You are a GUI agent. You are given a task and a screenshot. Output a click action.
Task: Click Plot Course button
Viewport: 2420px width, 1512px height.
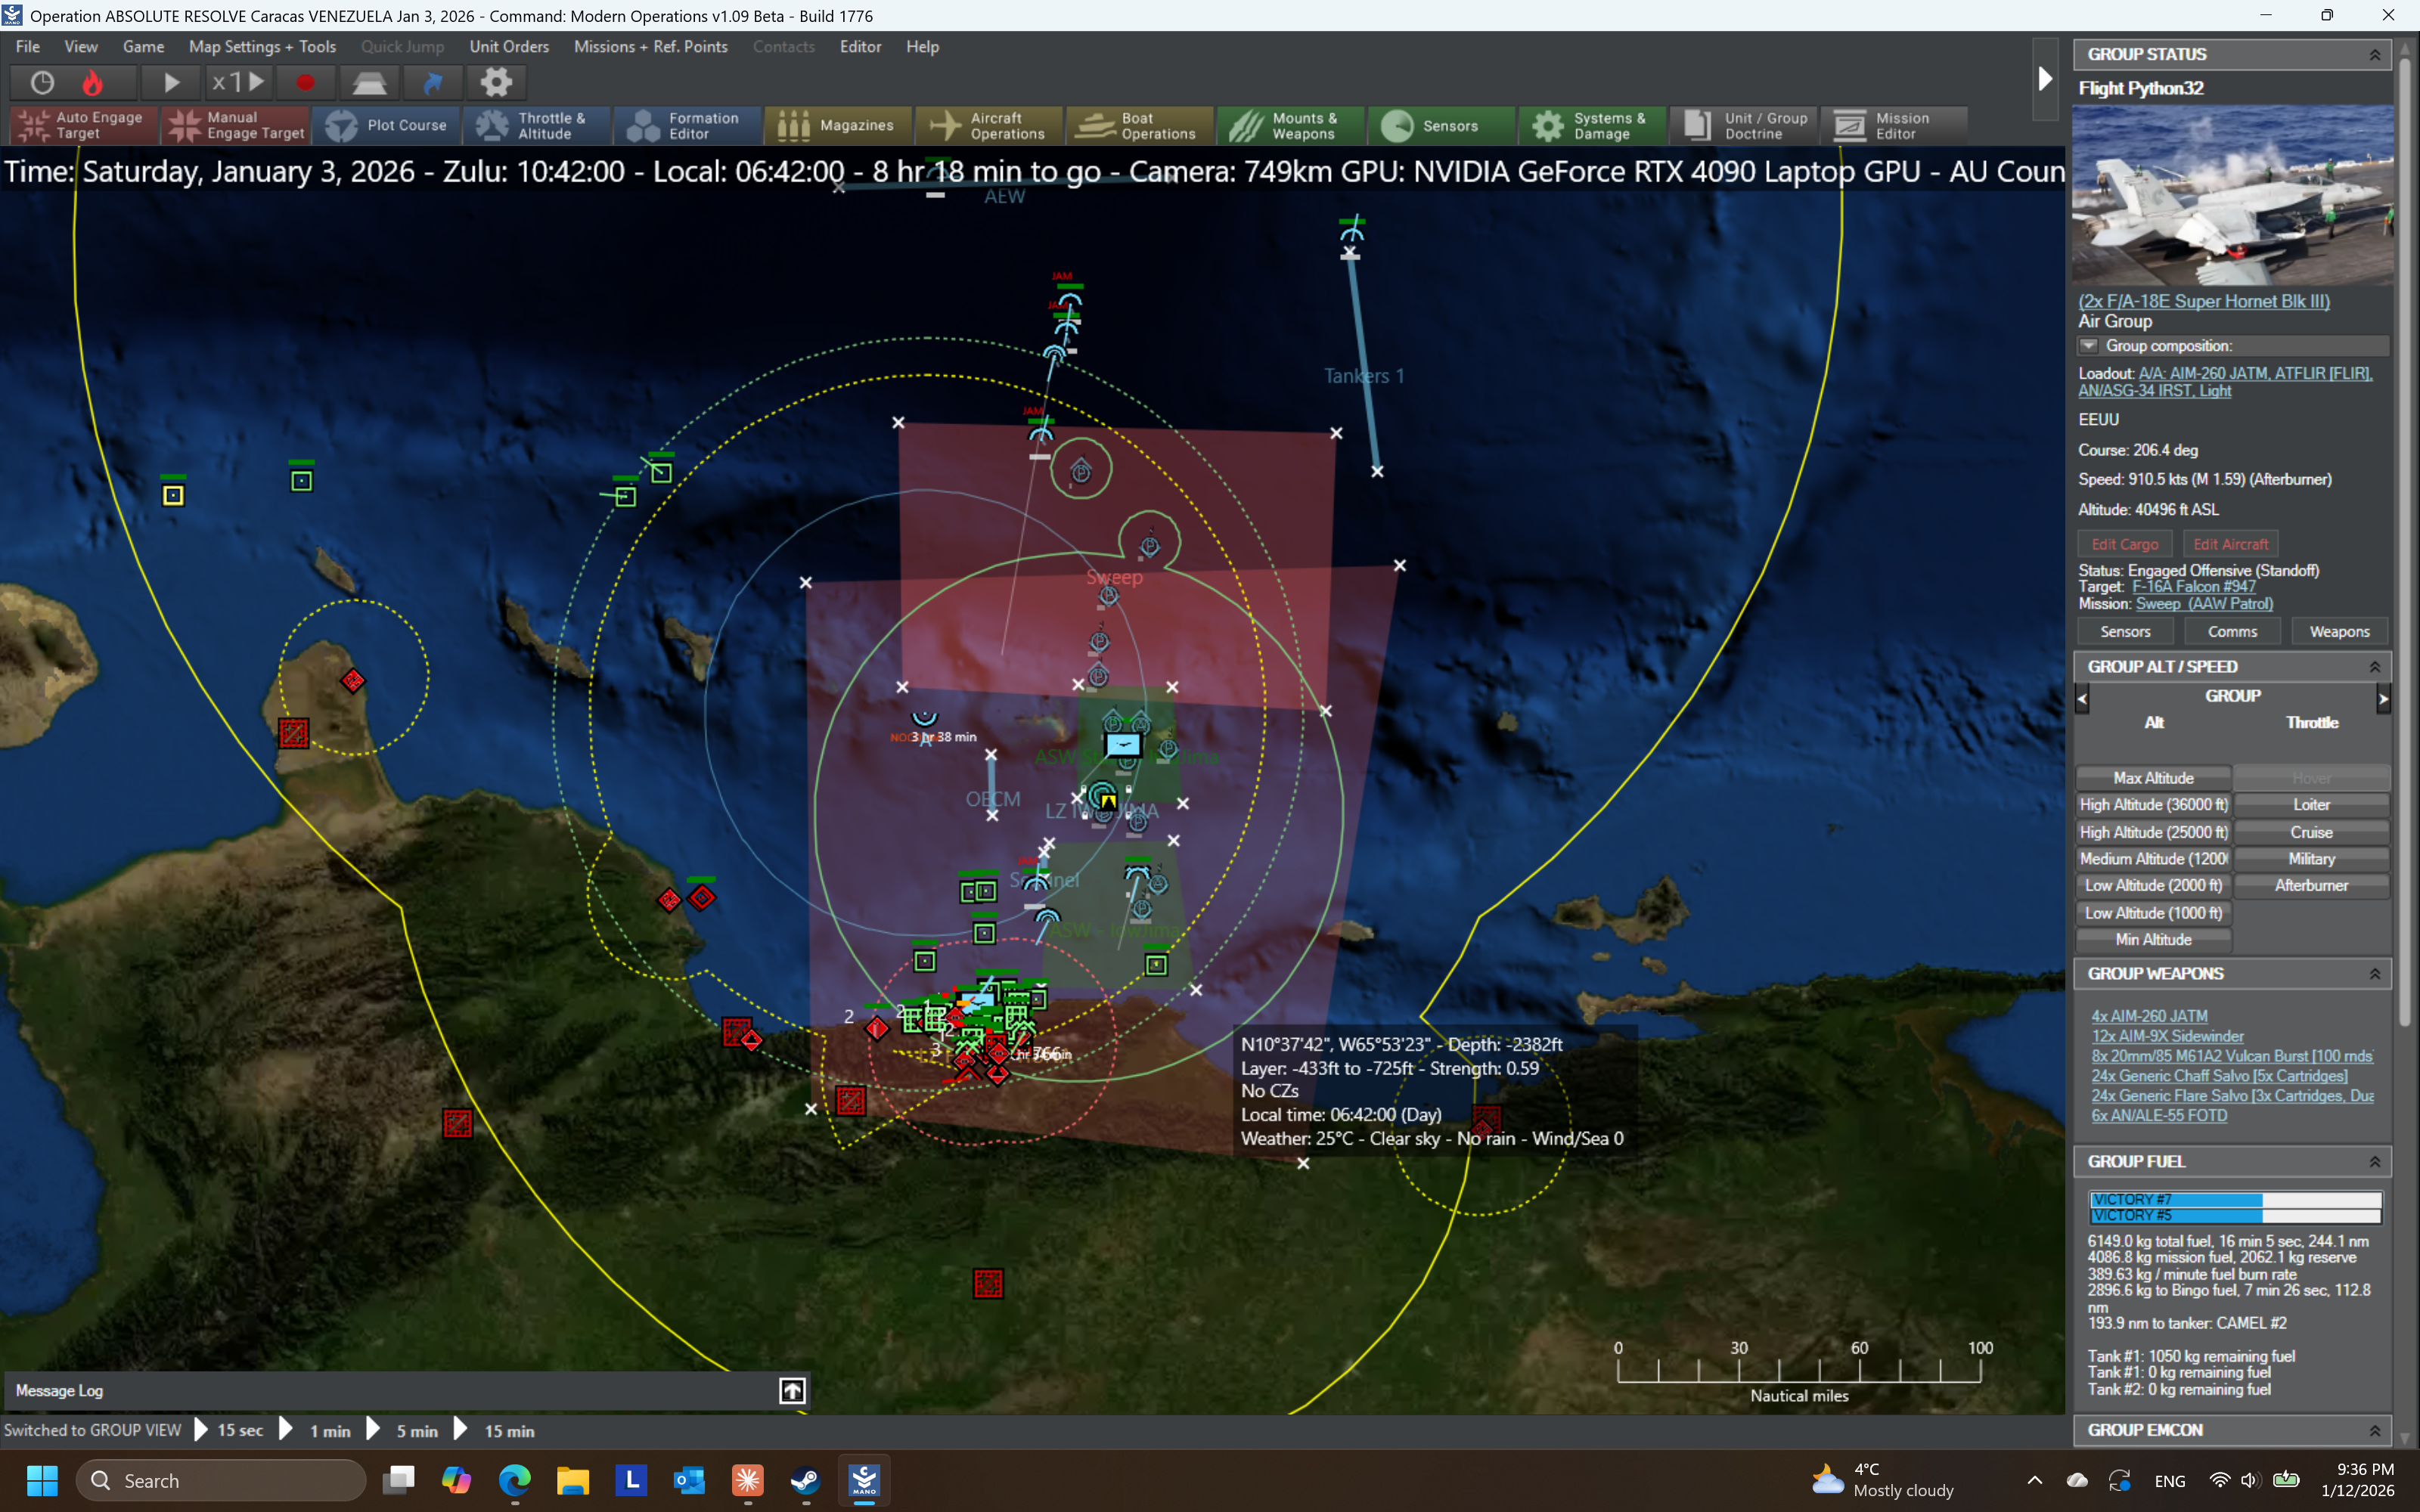(386, 126)
